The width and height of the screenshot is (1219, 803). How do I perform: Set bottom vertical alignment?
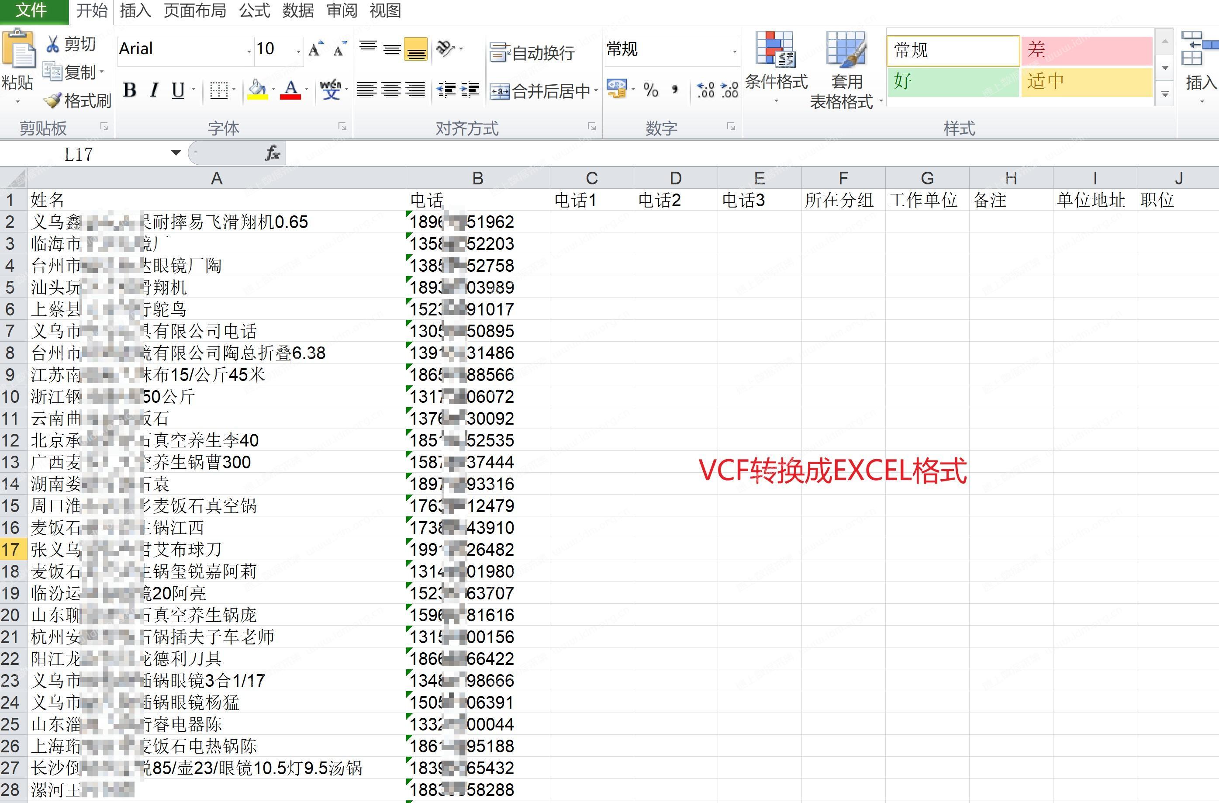(416, 49)
